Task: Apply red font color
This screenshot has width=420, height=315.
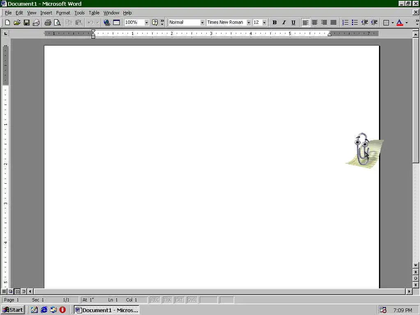Action: tap(399, 23)
